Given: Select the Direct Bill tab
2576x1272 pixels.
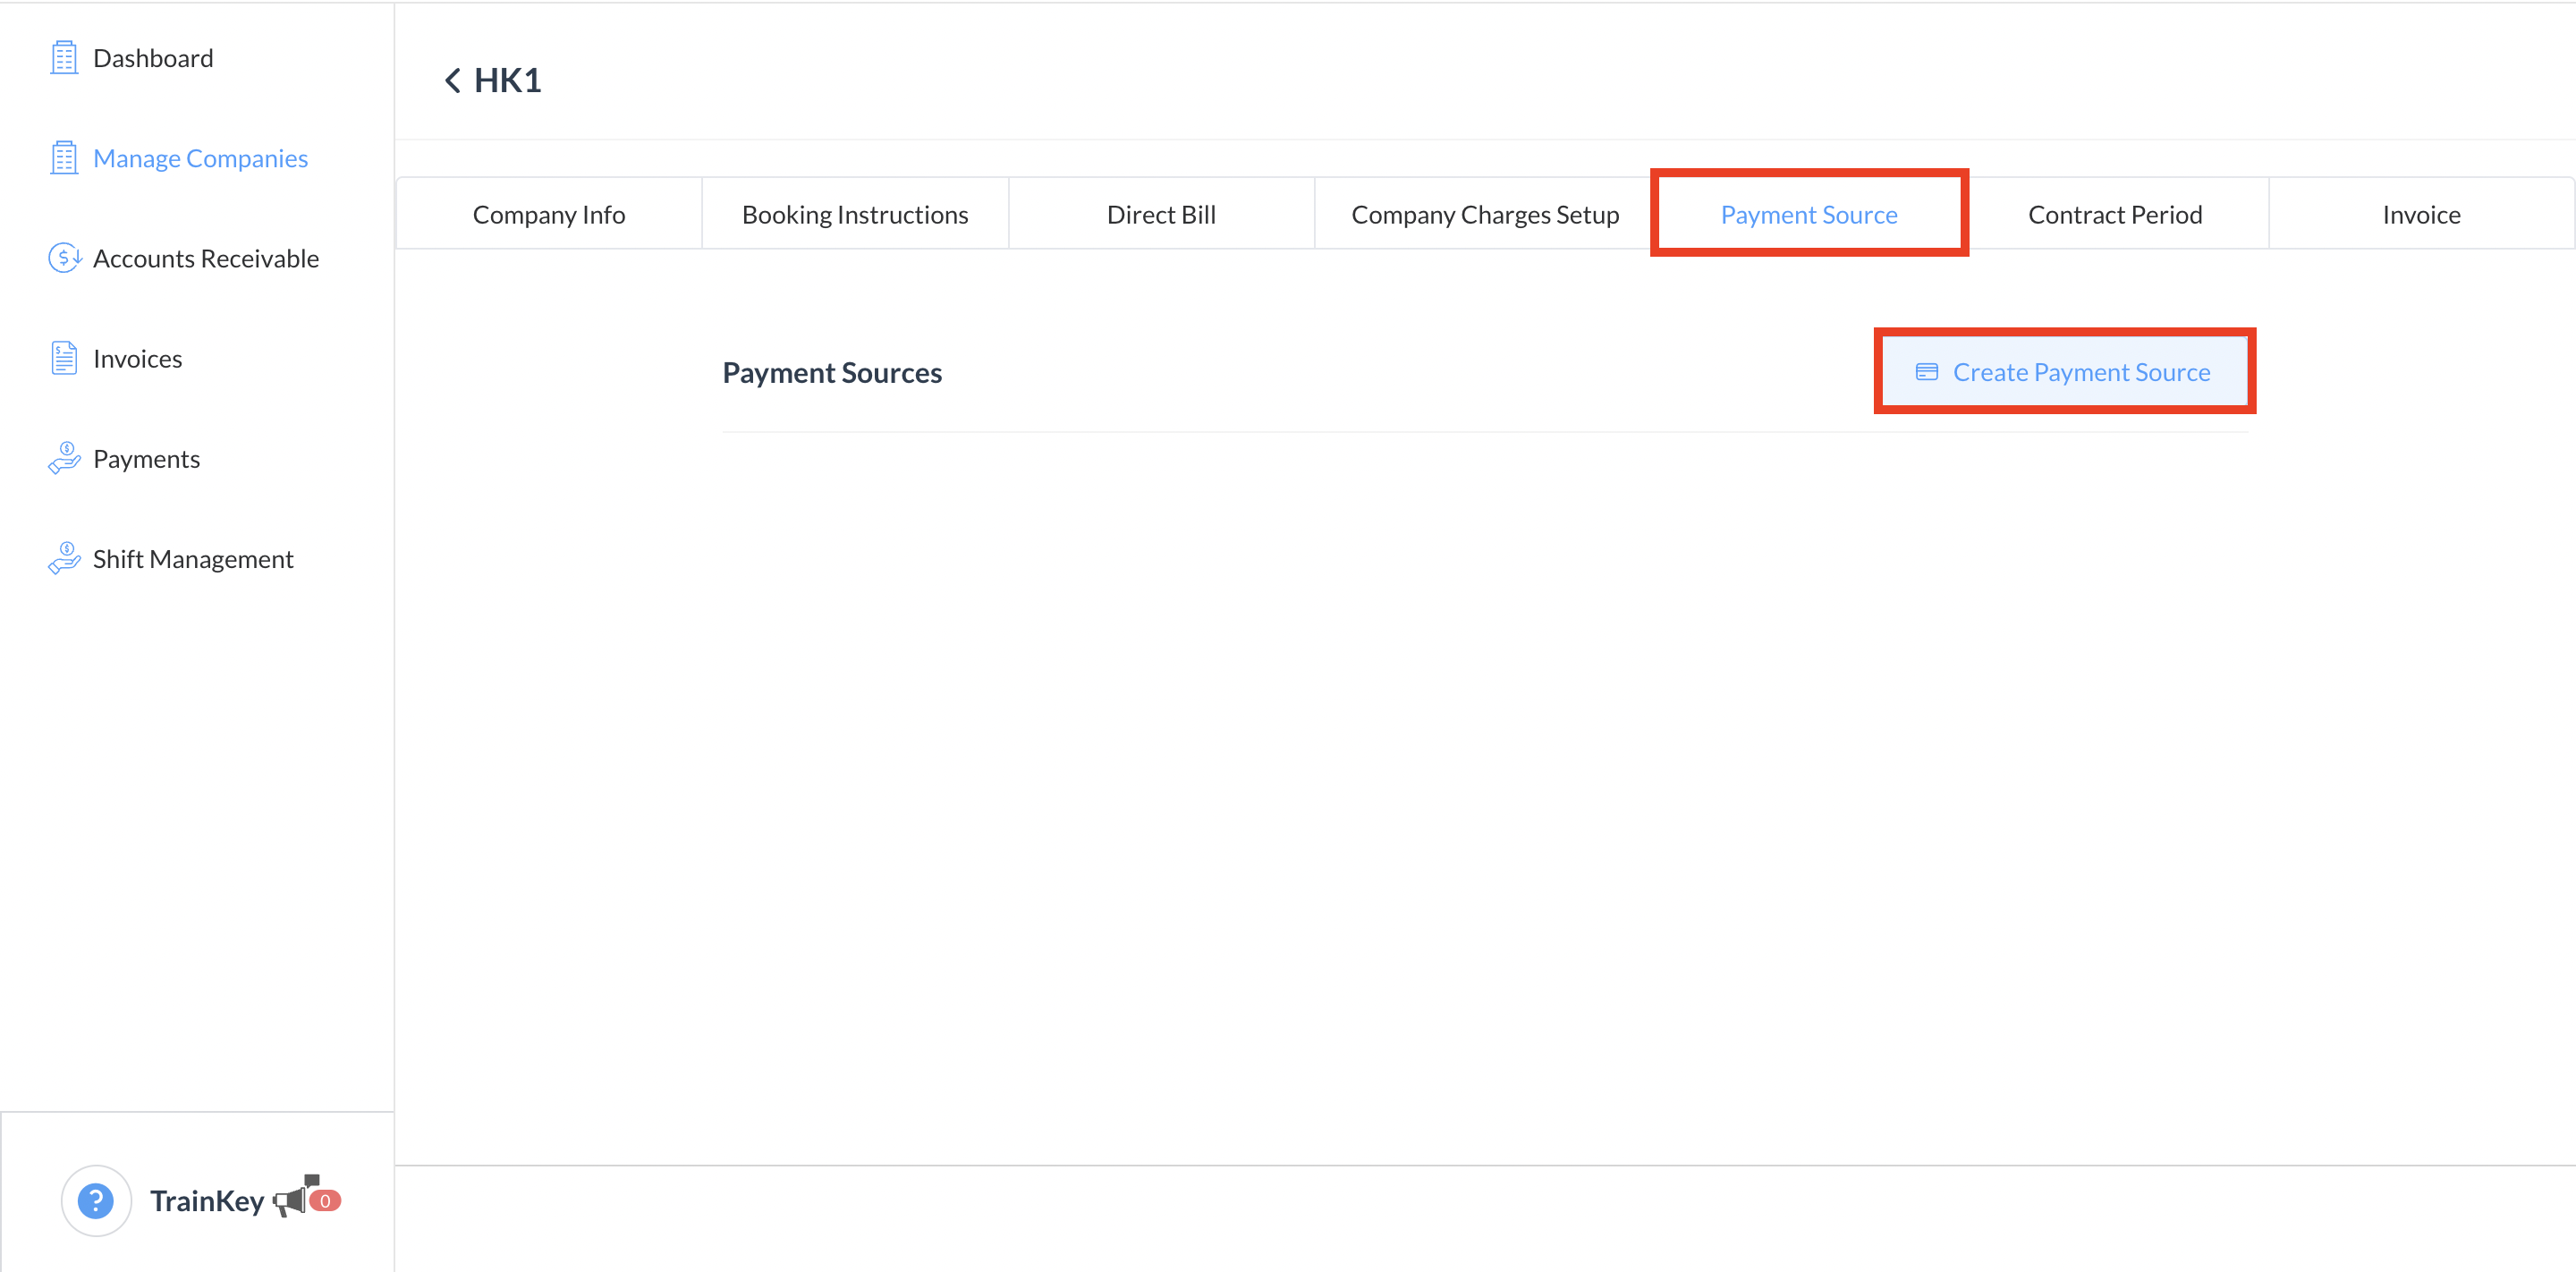Looking at the screenshot, I should [x=1161, y=213].
